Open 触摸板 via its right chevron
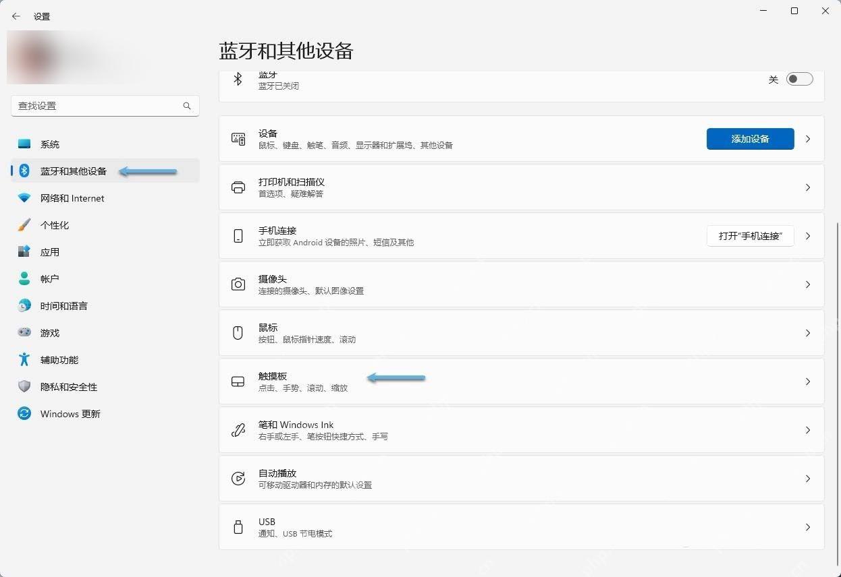 pos(808,382)
